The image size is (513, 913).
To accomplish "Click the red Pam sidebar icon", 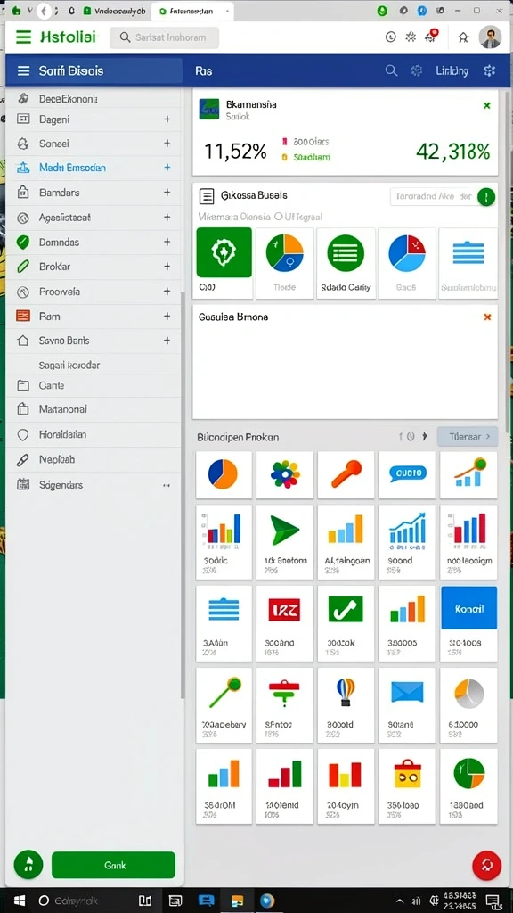I will (x=22, y=317).
